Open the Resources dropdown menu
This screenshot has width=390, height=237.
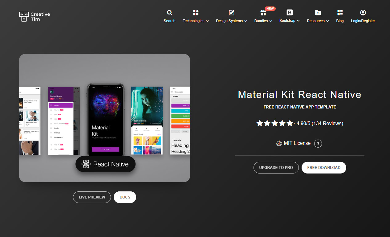point(318,21)
